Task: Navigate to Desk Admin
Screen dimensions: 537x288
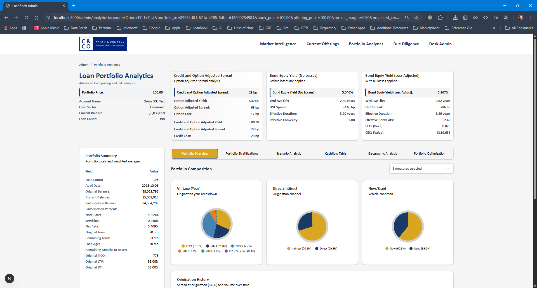Action: [440, 44]
